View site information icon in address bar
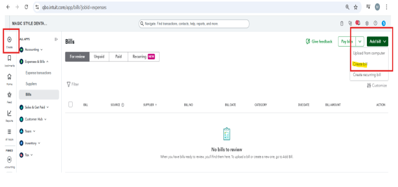The width and height of the screenshot is (398, 187). 37,7
